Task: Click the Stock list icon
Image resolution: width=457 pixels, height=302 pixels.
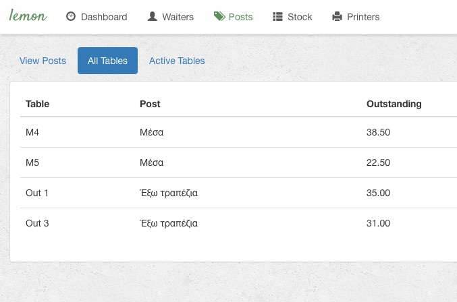Action: pyautogui.click(x=277, y=17)
